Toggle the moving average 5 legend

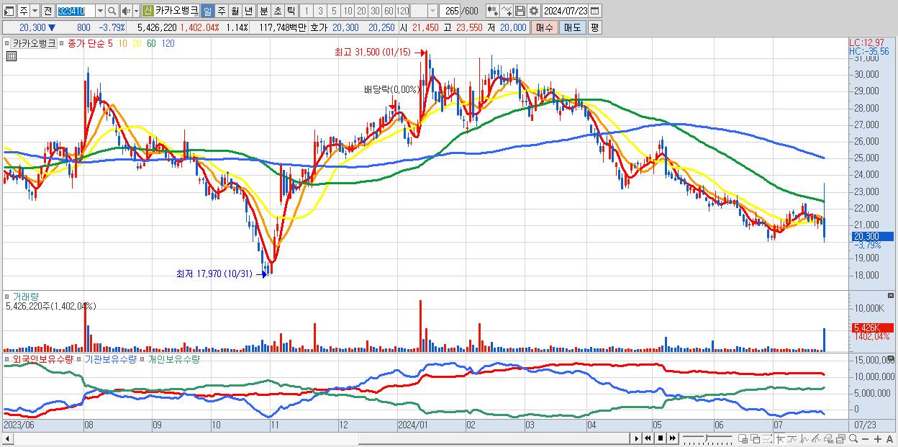coord(110,43)
